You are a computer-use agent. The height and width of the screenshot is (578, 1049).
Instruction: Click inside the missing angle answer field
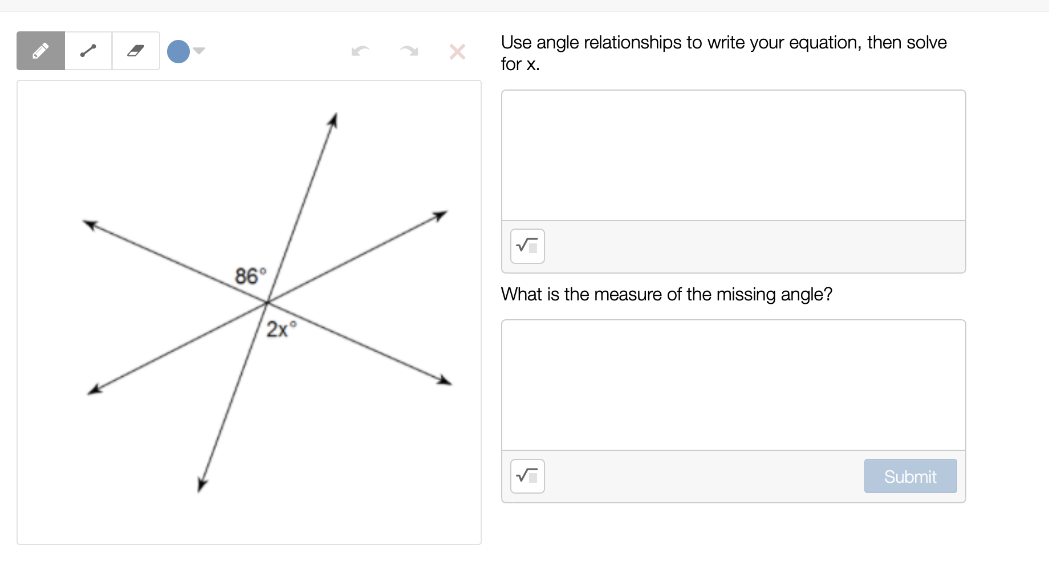[733, 383]
